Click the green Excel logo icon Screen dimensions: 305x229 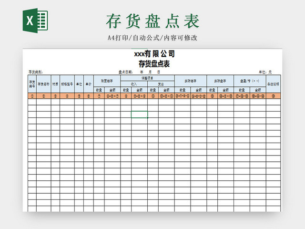click(35, 21)
